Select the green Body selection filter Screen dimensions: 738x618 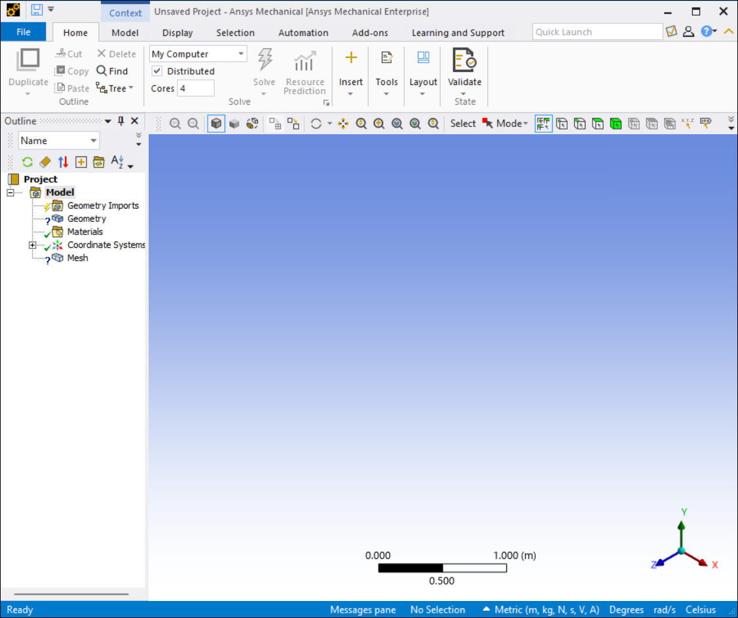(616, 124)
